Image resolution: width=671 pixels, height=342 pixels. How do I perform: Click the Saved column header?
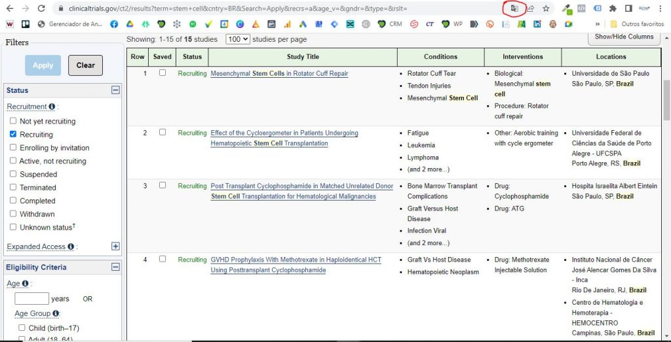163,57
